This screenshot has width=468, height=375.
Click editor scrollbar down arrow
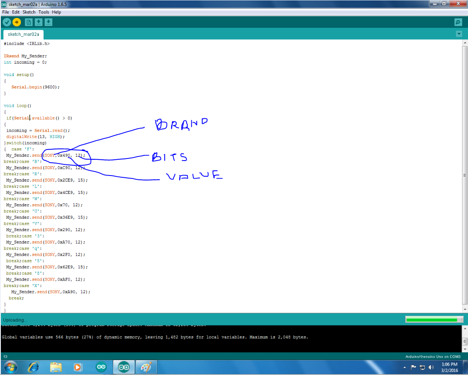point(465,310)
